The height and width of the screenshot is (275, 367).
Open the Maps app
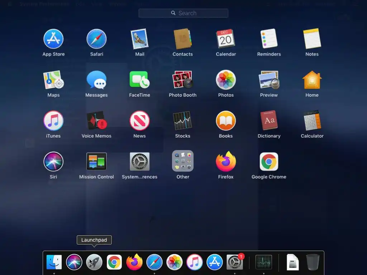pos(53,80)
